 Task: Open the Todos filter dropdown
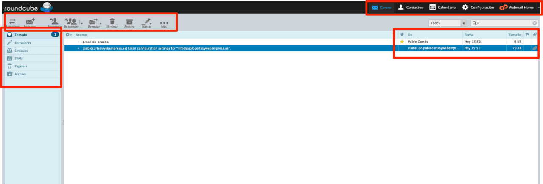coord(447,23)
